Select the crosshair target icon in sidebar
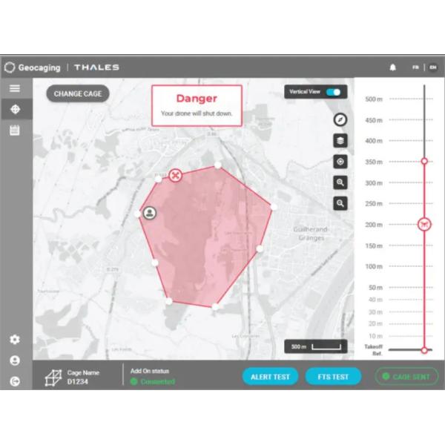This screenshot has height=445, width=445. [15, 110]
